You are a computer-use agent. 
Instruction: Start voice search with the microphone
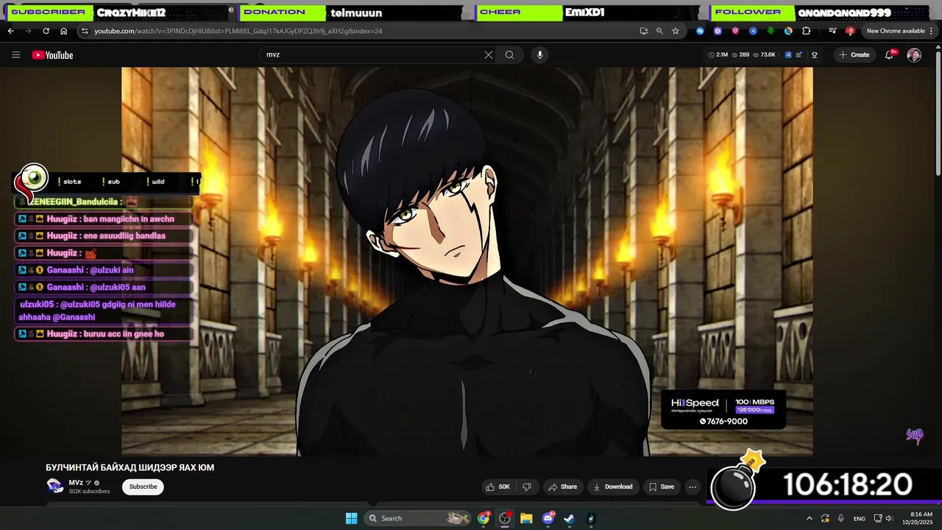(x=539, y=54)
